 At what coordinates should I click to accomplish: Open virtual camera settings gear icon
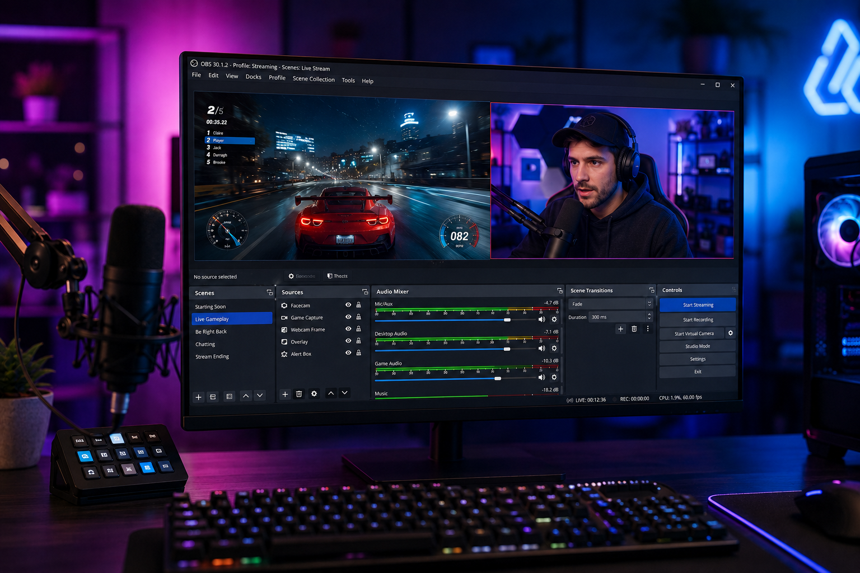[731, 333]
